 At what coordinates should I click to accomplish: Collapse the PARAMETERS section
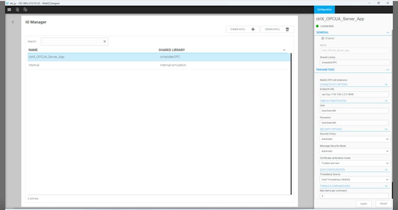(x=388, y=70)
